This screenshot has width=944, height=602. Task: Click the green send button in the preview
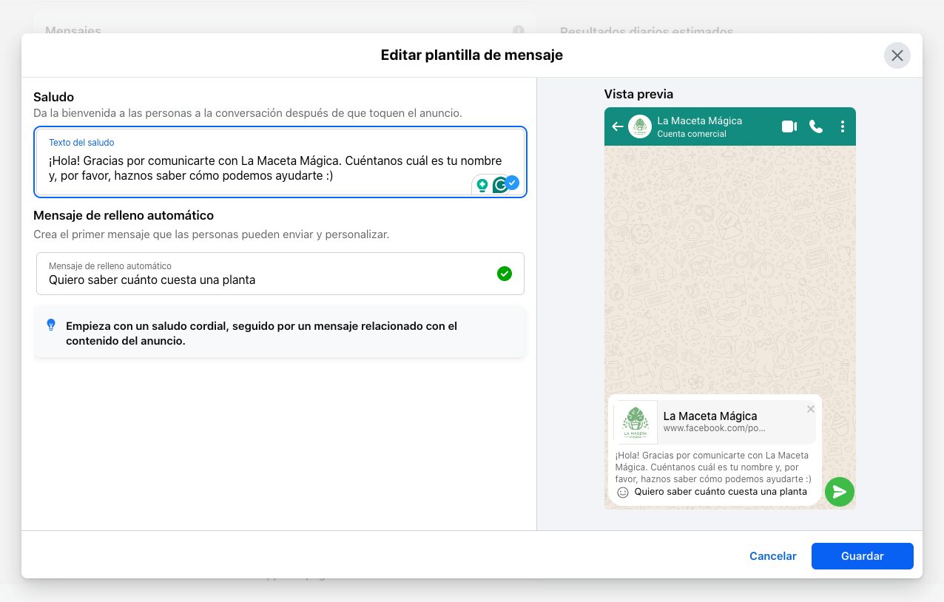click(839, 491)
